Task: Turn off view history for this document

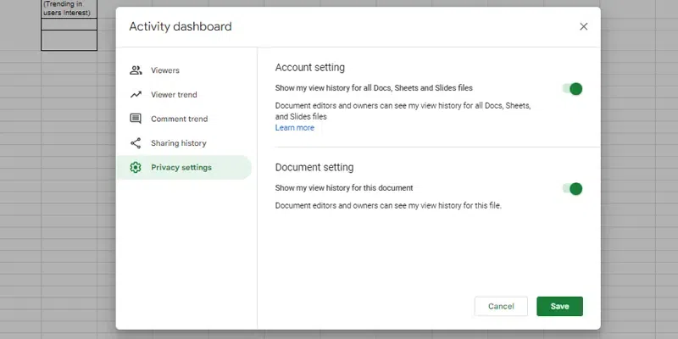Action: click(573, 188)
